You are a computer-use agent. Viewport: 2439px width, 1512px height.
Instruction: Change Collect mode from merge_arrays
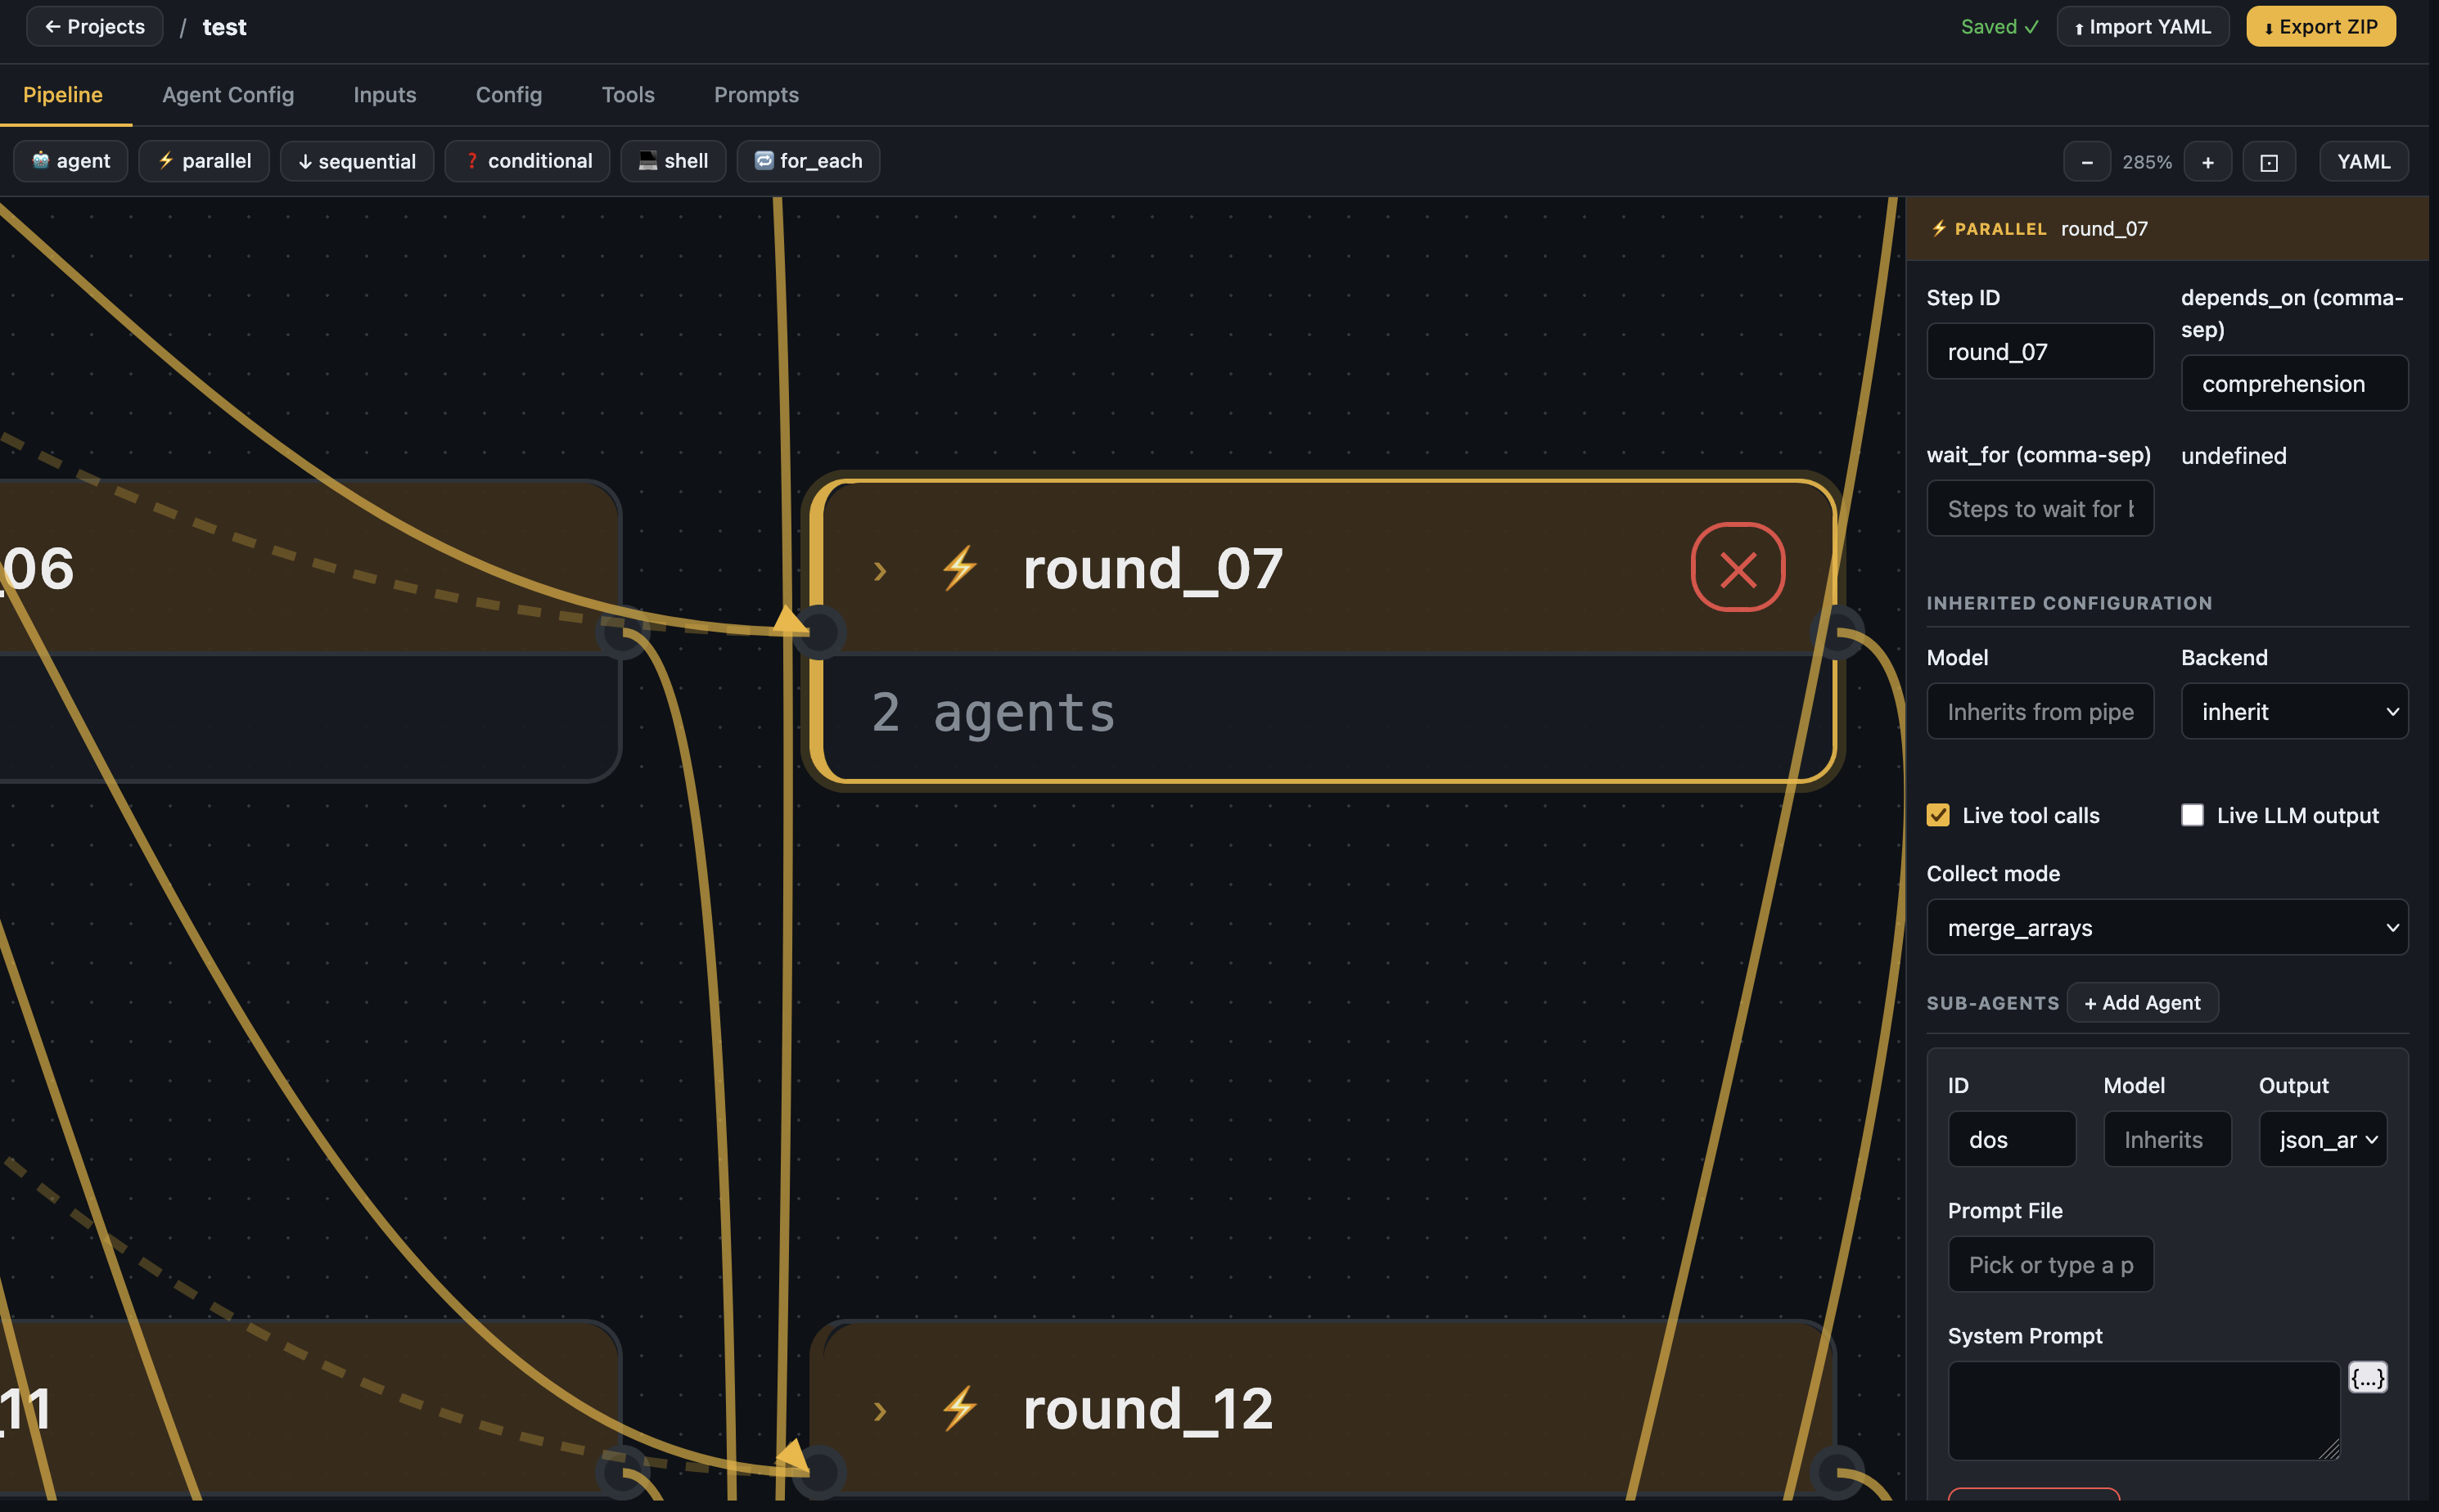click(x=2166, y=927)
